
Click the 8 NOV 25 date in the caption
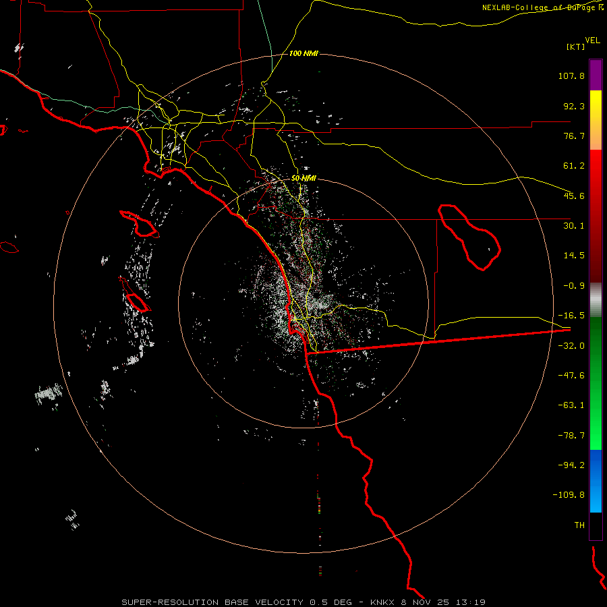pyautogui.click(x=427, y=602)
